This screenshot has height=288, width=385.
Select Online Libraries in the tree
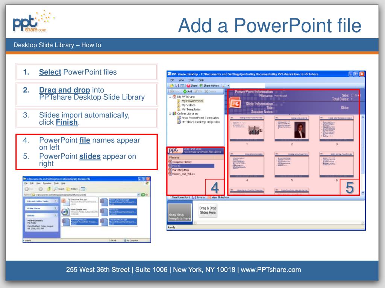point(185,114)
